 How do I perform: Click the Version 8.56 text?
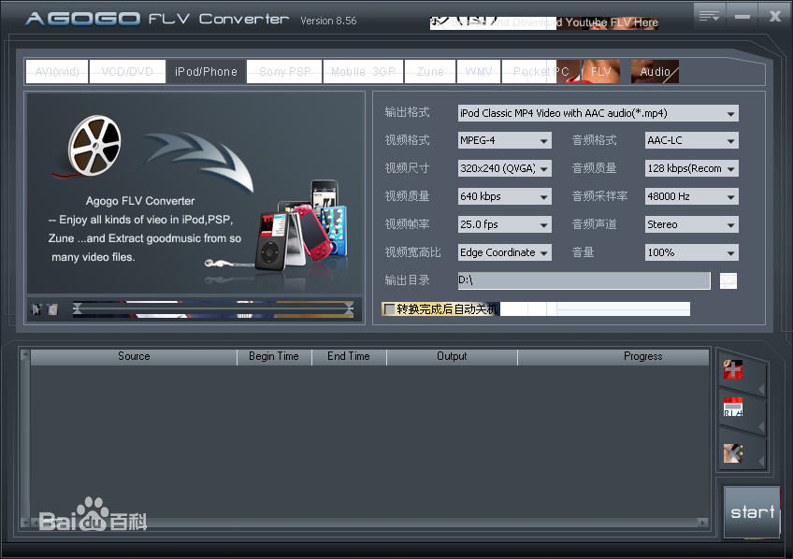click(x=328, y=21)
